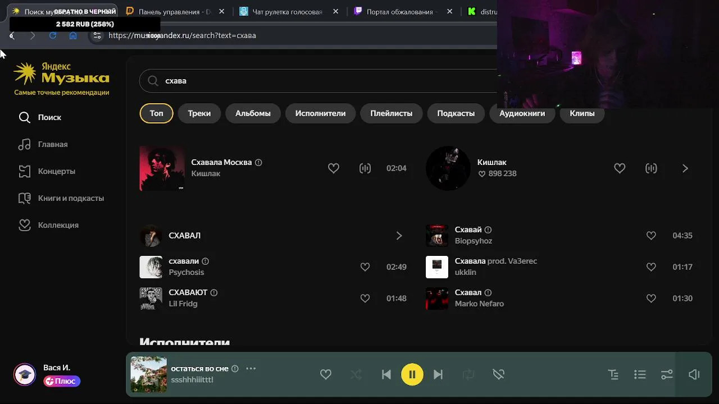Screen dimensions: 719x404
Task: Open Концерты section
Action: click(x=47, y=171)
